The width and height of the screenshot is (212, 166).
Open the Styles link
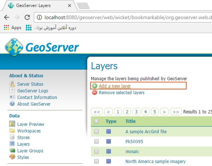23,157
